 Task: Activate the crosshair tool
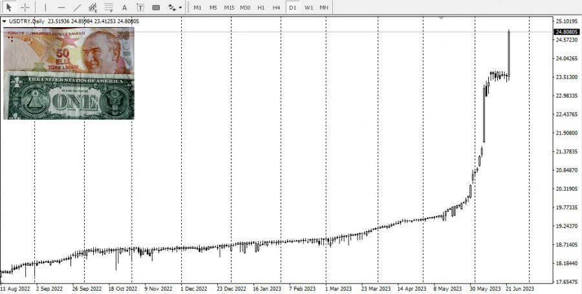[25, 7]
